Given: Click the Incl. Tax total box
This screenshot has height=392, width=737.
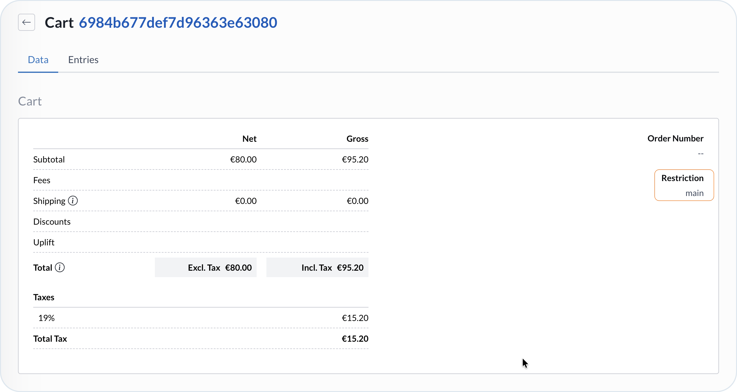Looking at the screenshot, I should coord(317,268).
